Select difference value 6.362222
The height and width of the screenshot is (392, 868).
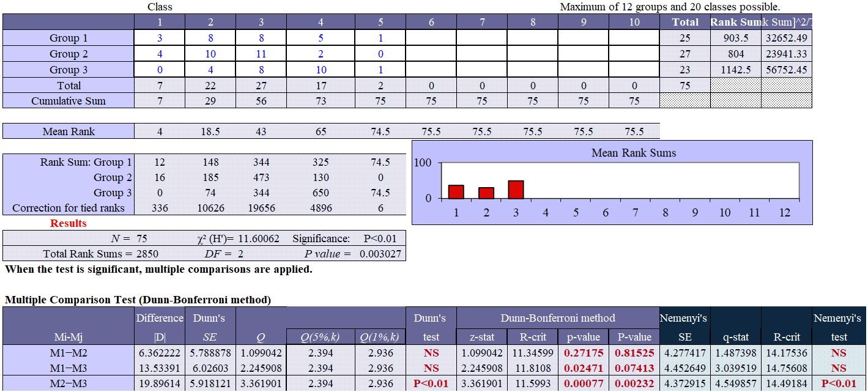point(160,353)
